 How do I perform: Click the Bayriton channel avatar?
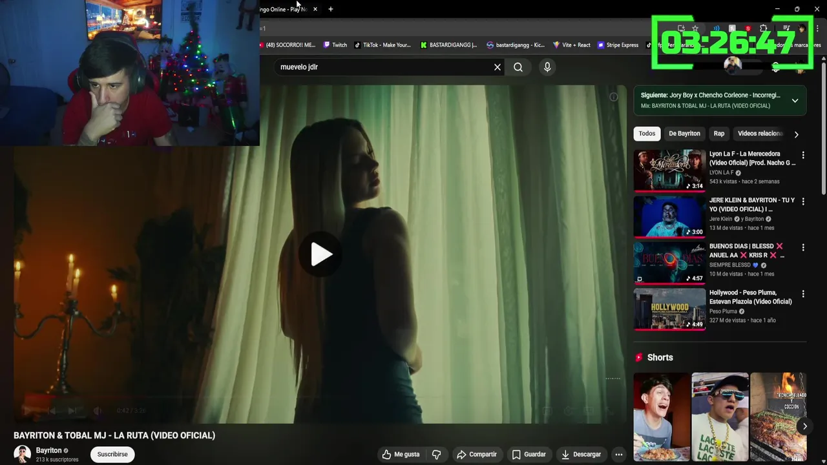coord(23,454)
